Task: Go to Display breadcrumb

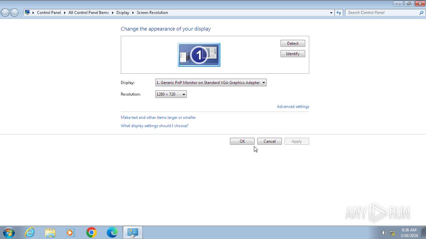Action: point(123,13)
